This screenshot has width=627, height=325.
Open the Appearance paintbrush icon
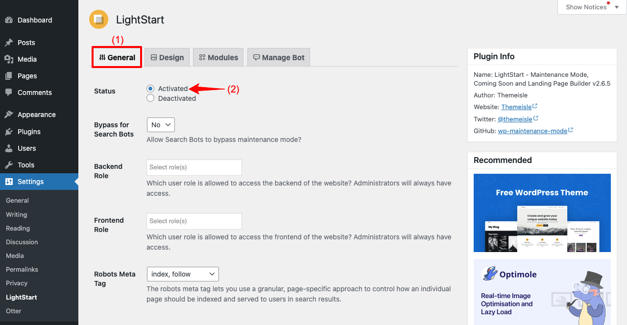tap(9, 115)
